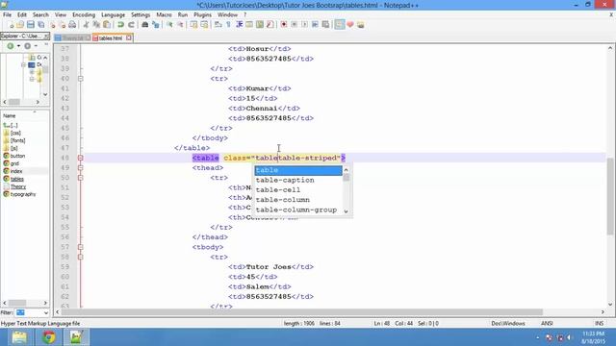Switch to the tables.html tab
This screenshot has width=616, height=346.
pos(110,38)
